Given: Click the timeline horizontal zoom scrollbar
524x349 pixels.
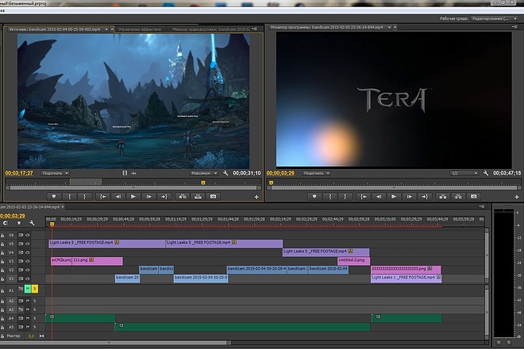Looking at the screenshot, I should click(114, 343).
